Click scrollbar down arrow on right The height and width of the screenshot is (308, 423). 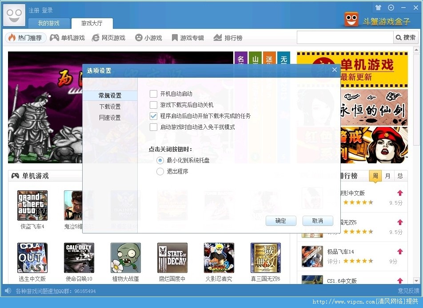(416, 280)
